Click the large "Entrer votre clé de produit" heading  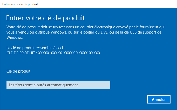tap(45, 18)
